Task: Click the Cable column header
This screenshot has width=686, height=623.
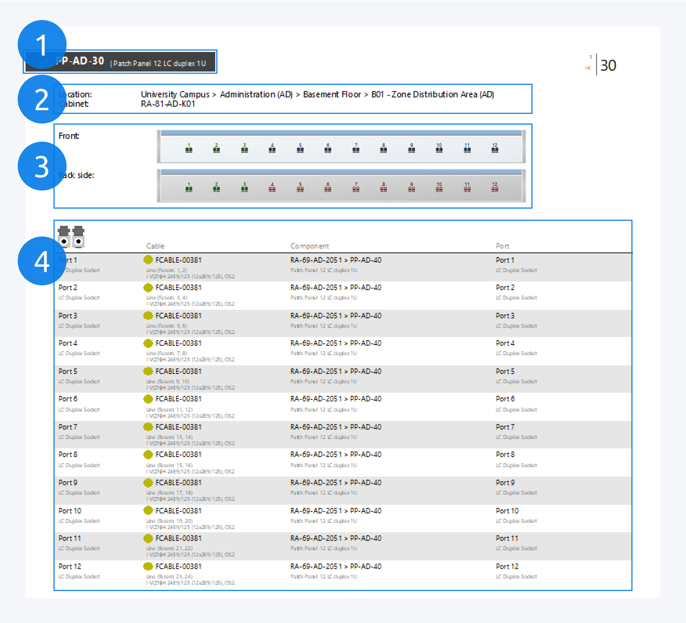Action: (x=155, y=246)
